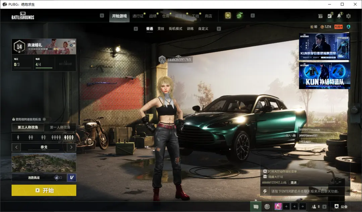The image size is (362, 212).
Task: Select duo two-player squad icon
Action: (31, 137)
